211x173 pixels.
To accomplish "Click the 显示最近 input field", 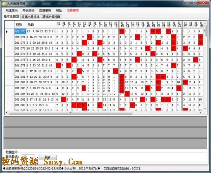I will [x=28, y=156].
